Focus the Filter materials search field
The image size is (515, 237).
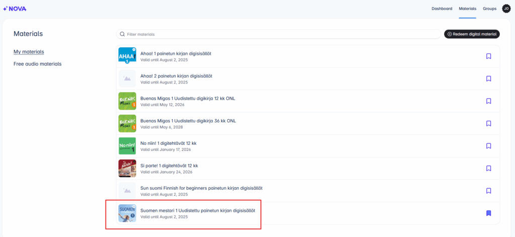tap(279, 34)
